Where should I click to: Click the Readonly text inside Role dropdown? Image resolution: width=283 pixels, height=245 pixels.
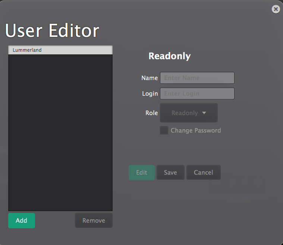click(x=184, y=113)
